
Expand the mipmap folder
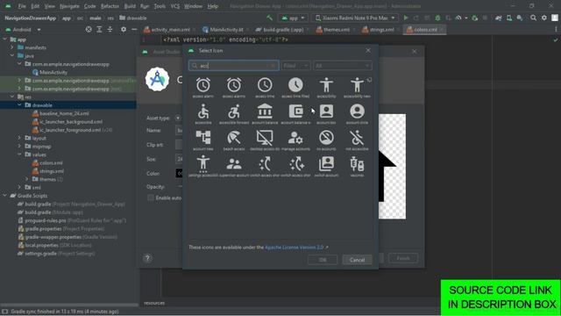tap(19, 147)
